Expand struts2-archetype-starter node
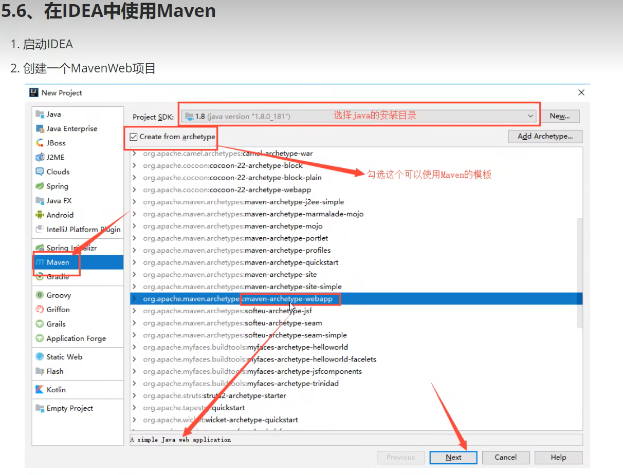623x475 pixels. (x=135, y=395)
